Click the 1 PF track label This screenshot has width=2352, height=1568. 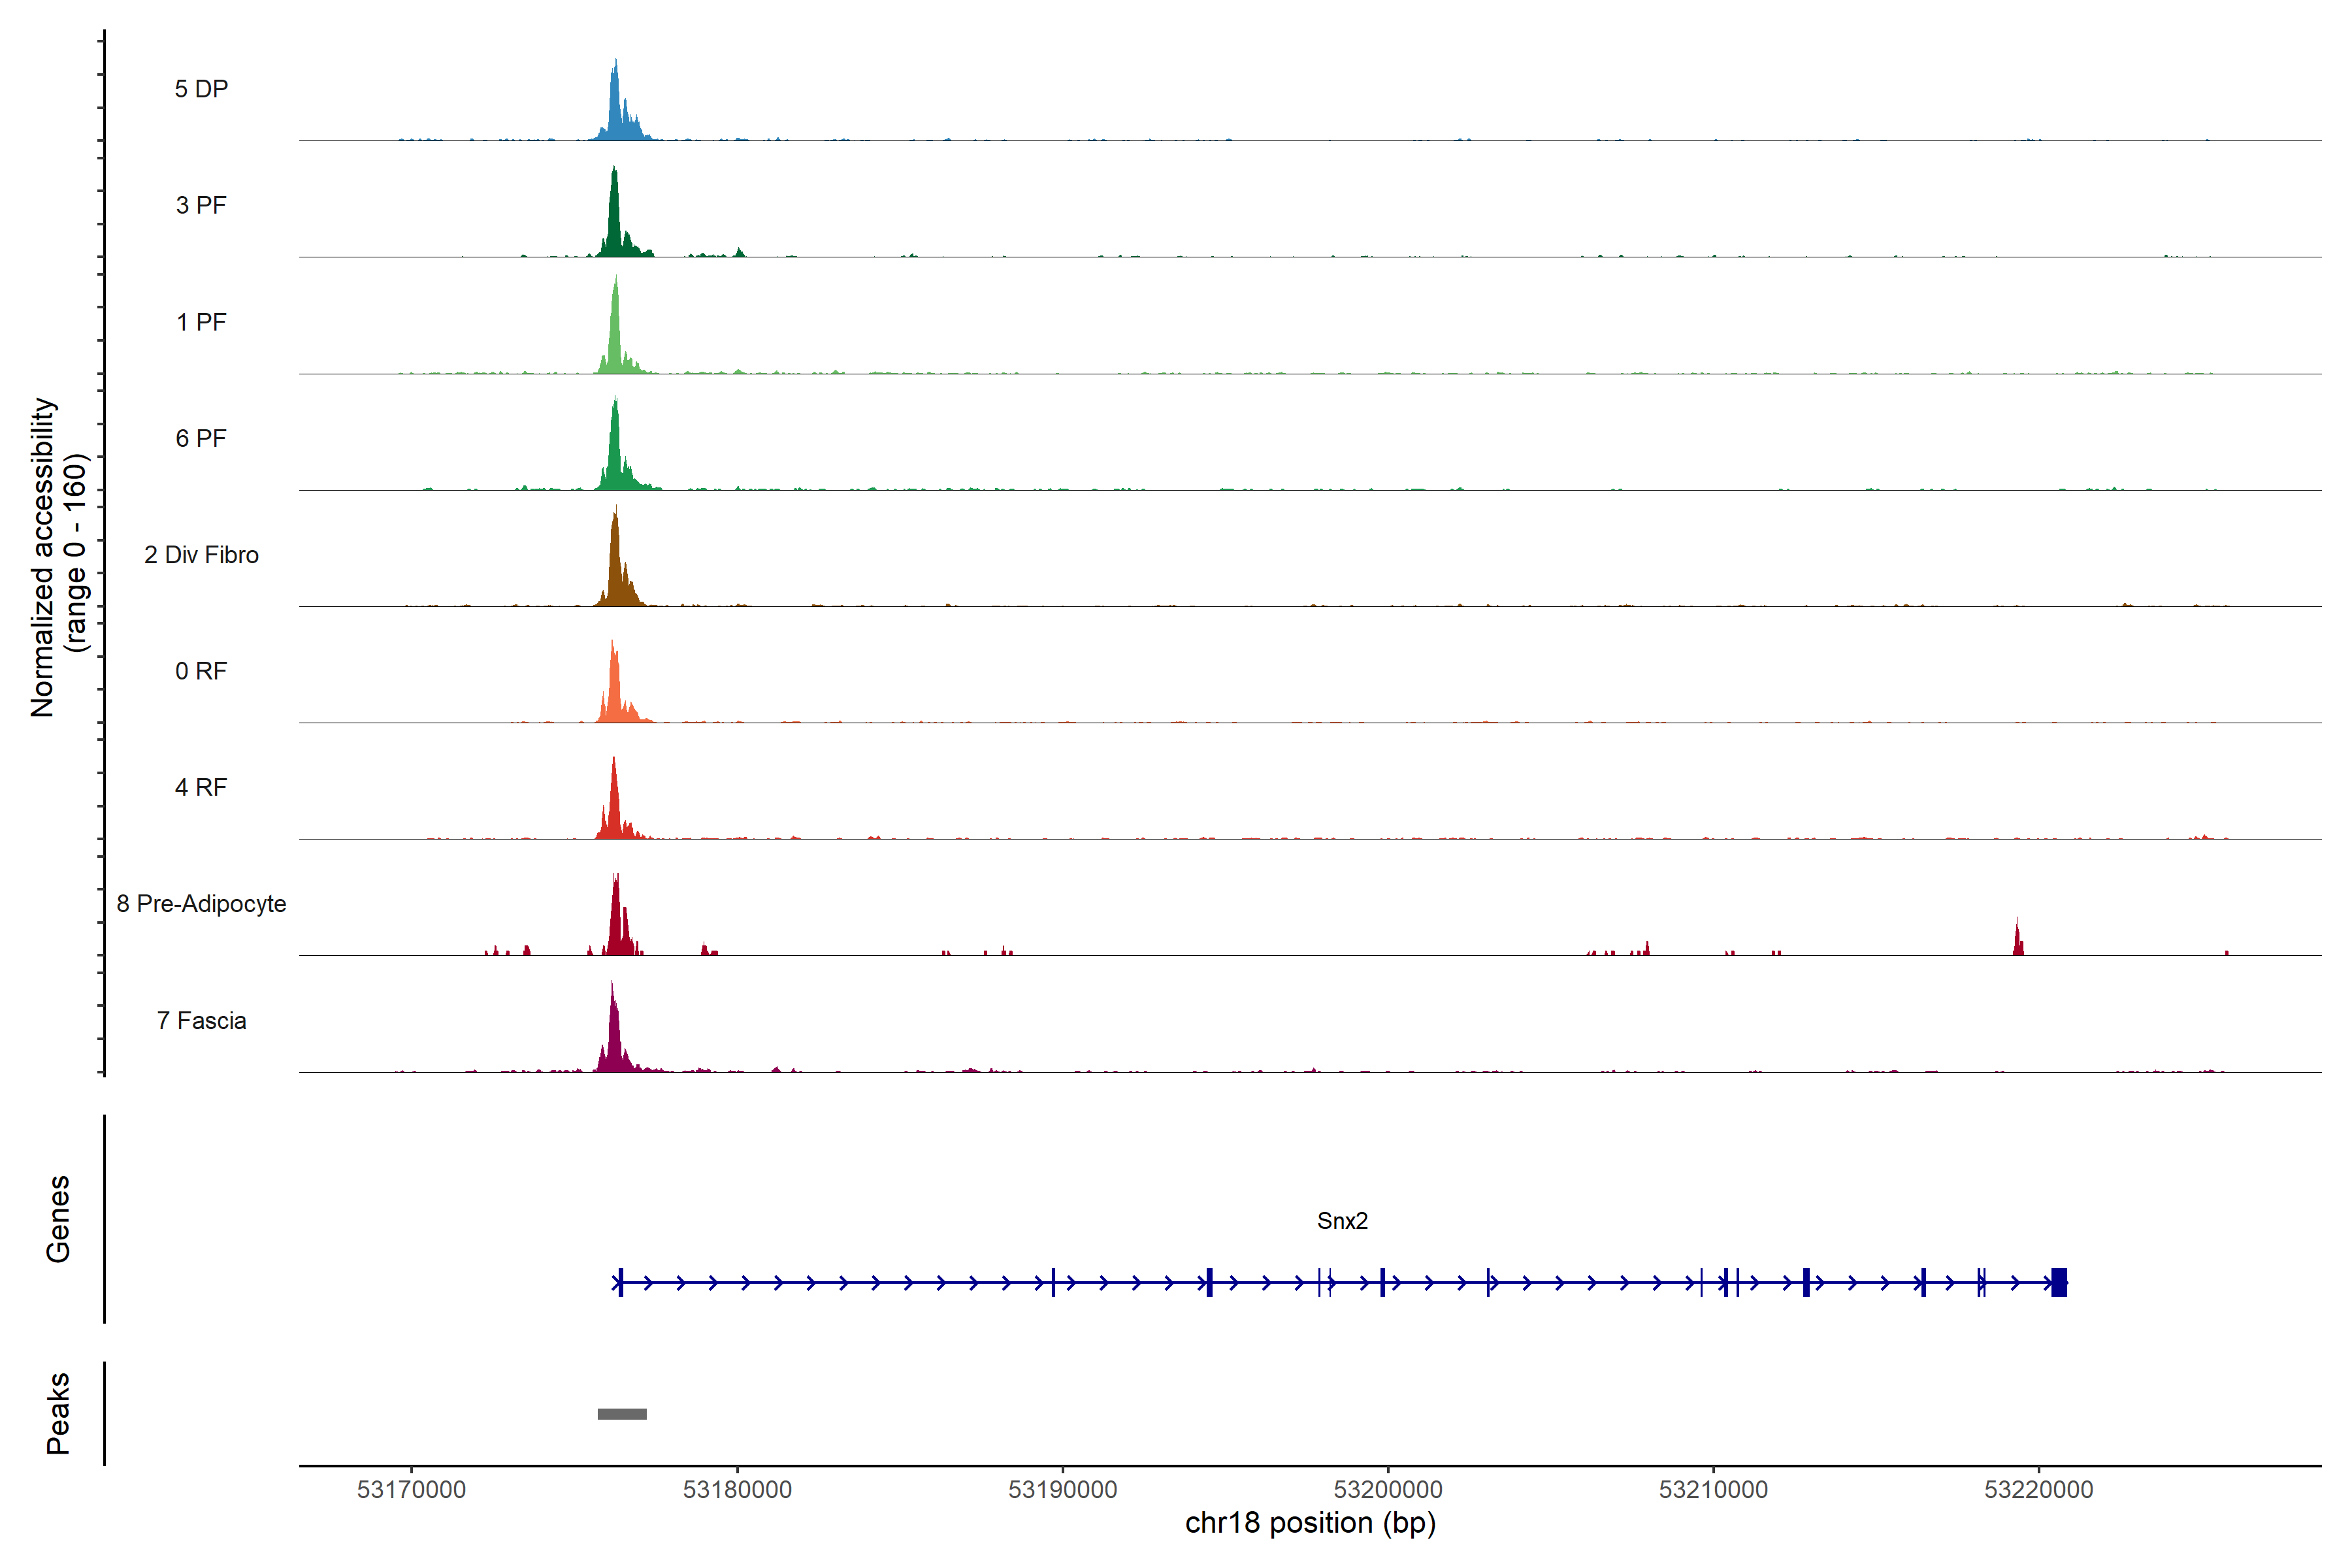coord(201,322)
